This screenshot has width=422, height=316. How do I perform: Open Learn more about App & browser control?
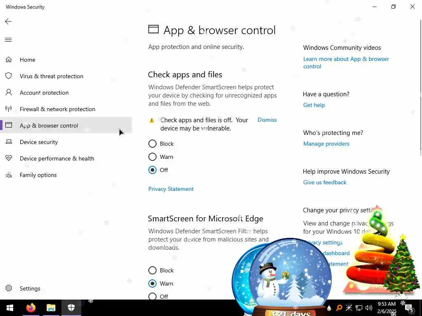346,63
